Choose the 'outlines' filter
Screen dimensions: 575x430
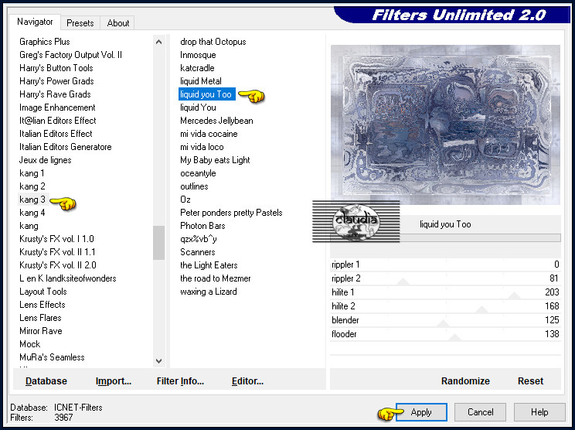pos(194,186)
